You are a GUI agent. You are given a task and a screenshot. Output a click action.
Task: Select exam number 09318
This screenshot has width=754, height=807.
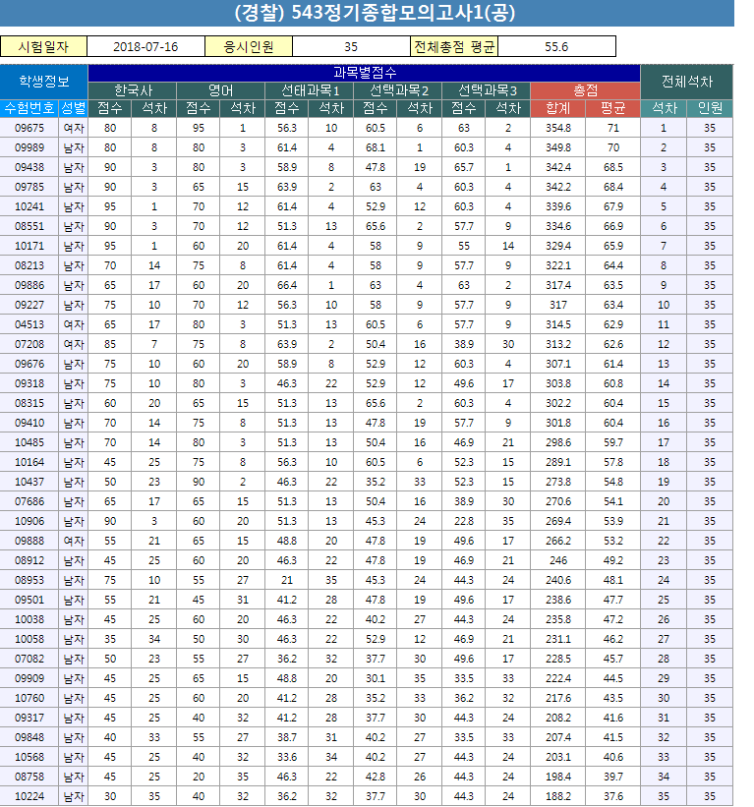click(x=29, y=383)
